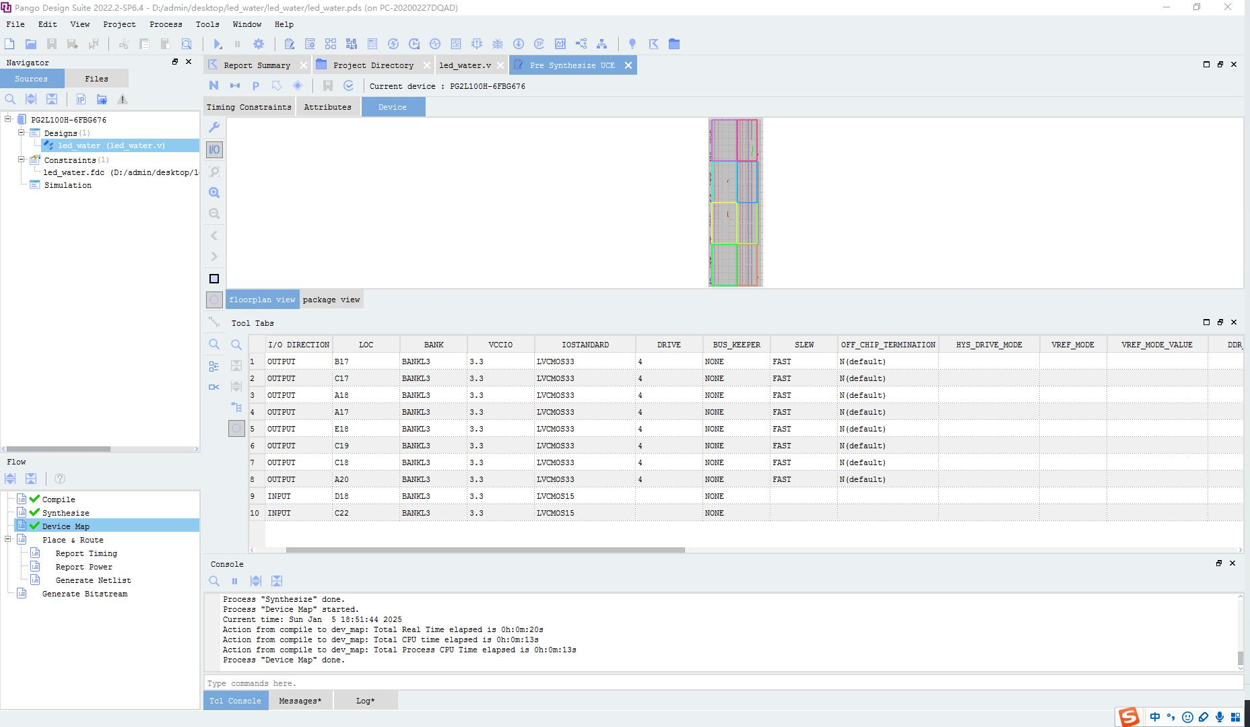Open the Log tab in console
Viewport: 1250px width, 727px height.
pyautogui.click(x=365, y=701)
